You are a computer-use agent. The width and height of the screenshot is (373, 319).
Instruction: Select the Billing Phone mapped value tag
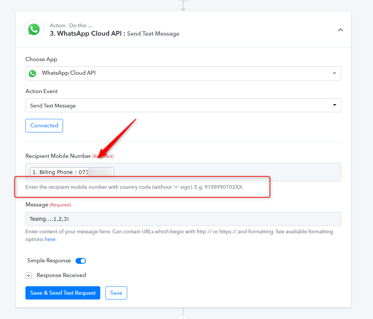72,172
